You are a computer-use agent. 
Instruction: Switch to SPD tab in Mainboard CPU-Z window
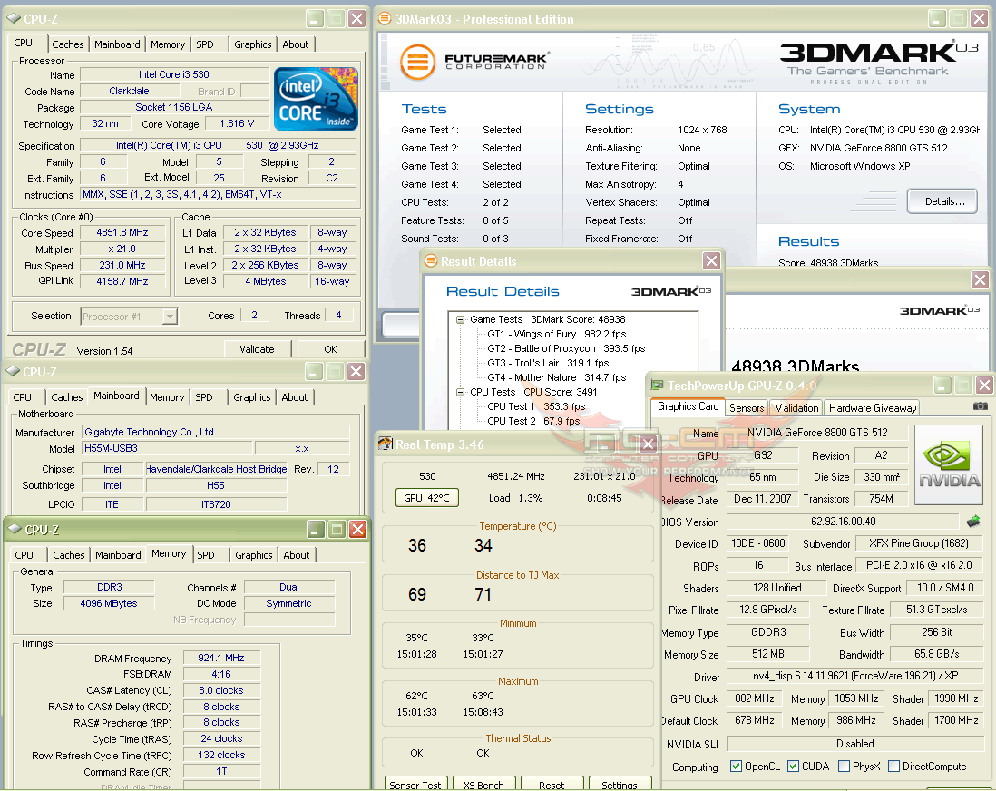point(204,397)
